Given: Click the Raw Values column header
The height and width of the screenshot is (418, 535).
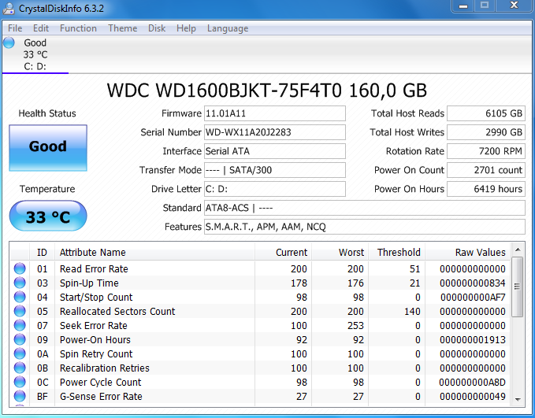Looking at the screenshot, I should [467, 253].
